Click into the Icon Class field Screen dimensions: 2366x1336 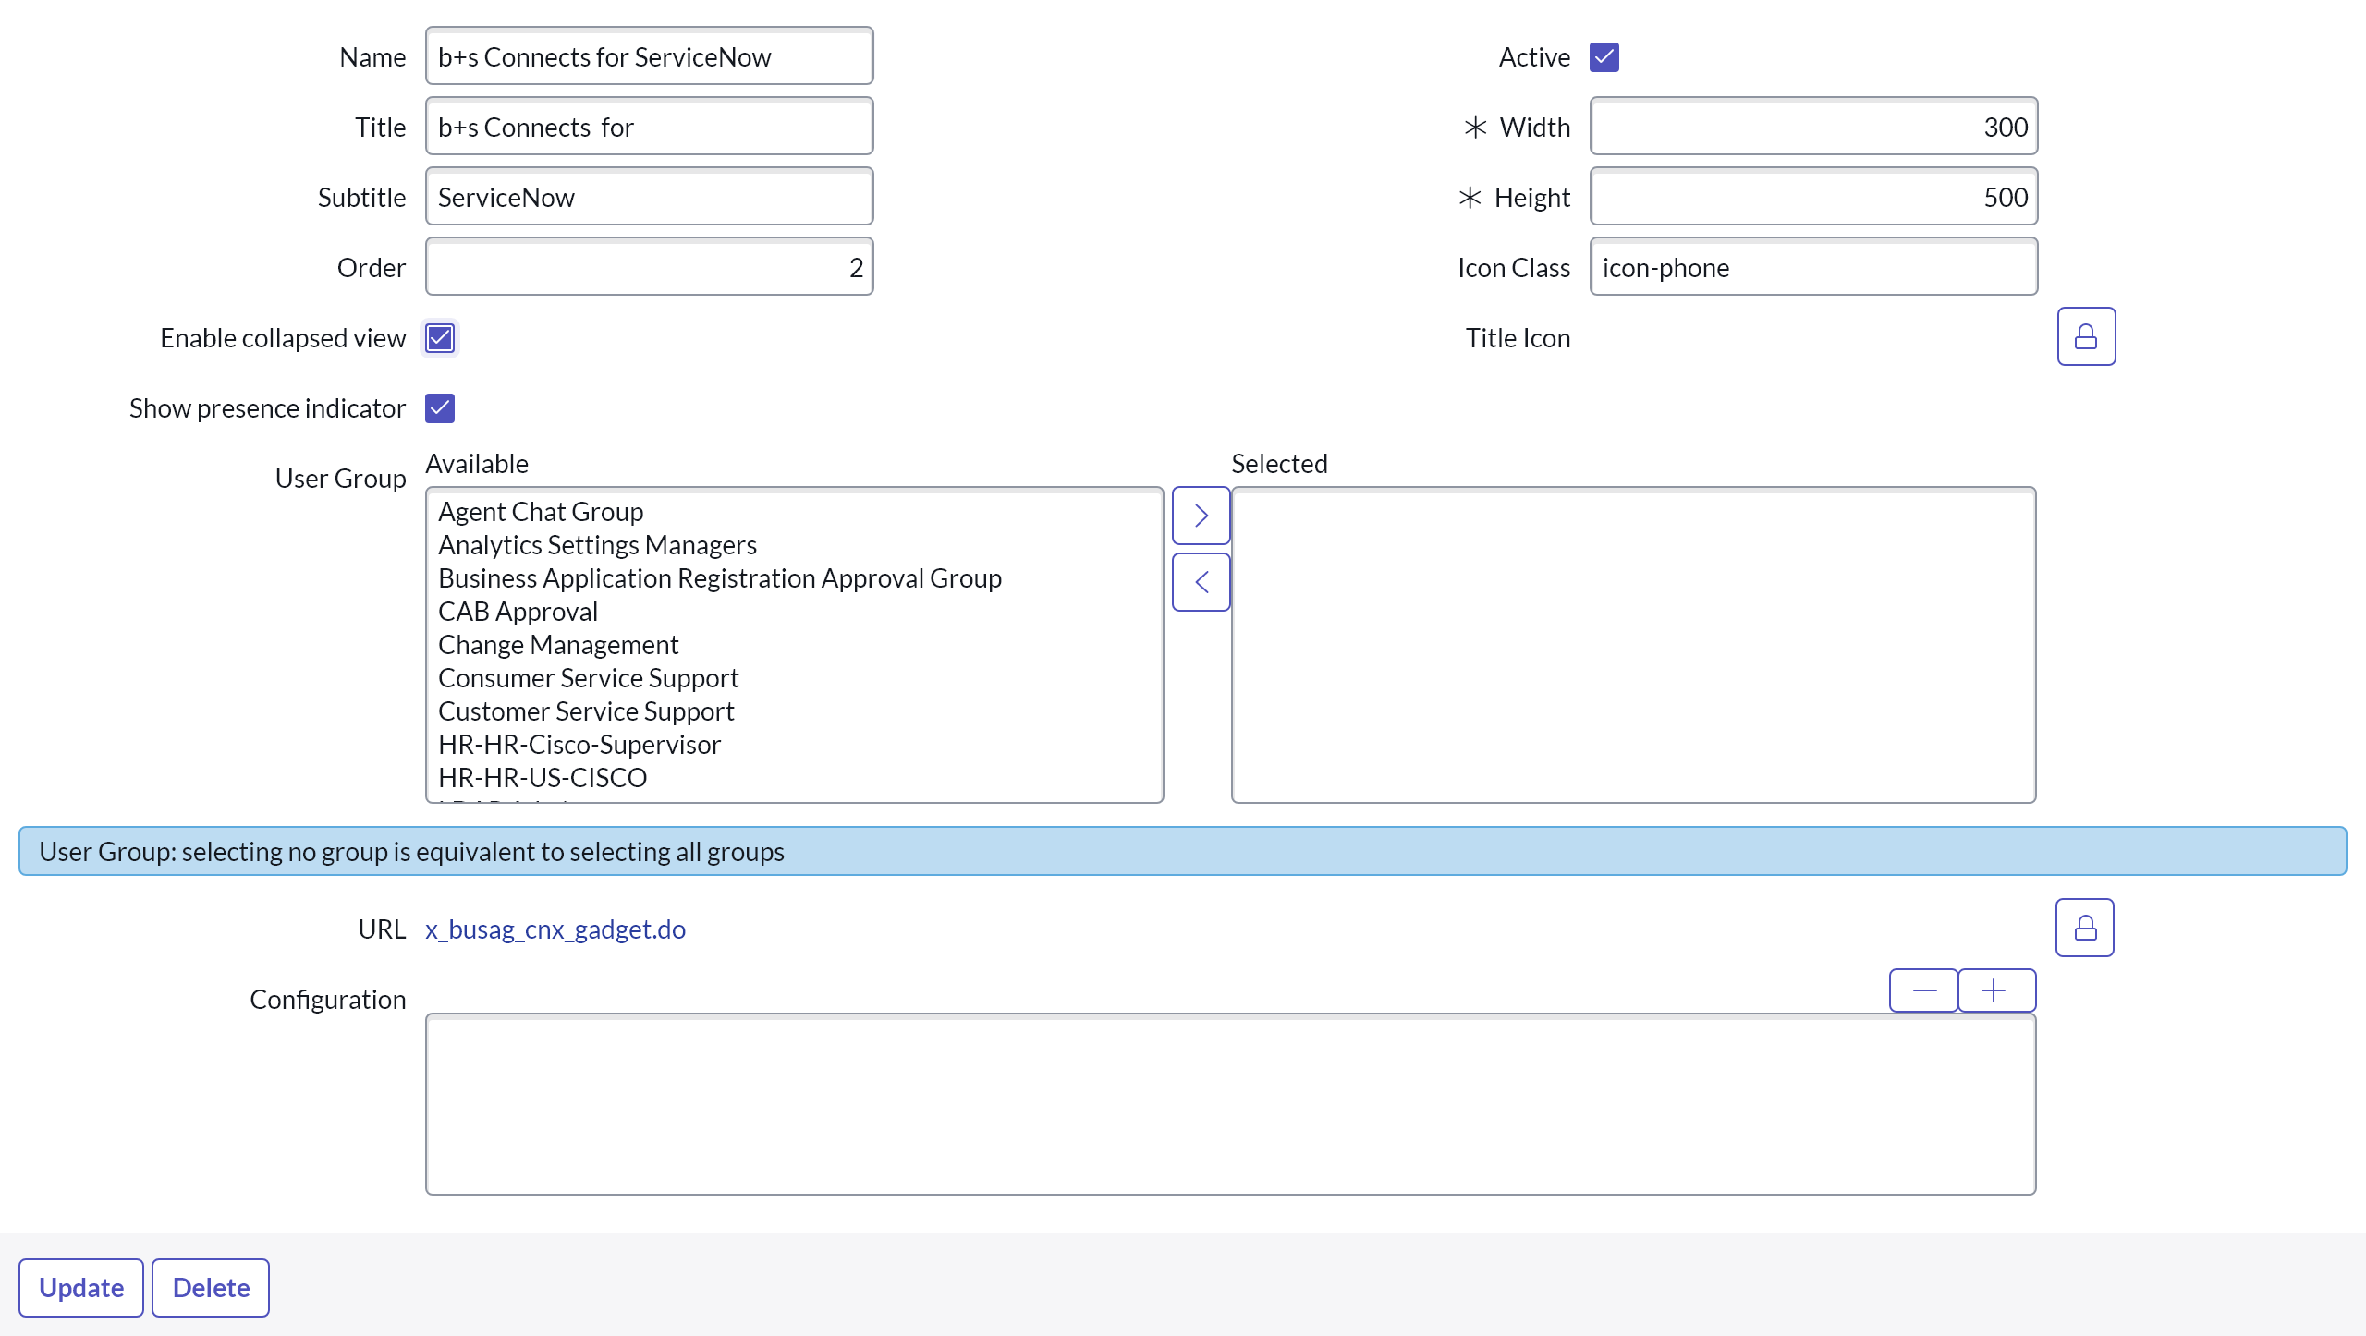(x=1812, y=268)
